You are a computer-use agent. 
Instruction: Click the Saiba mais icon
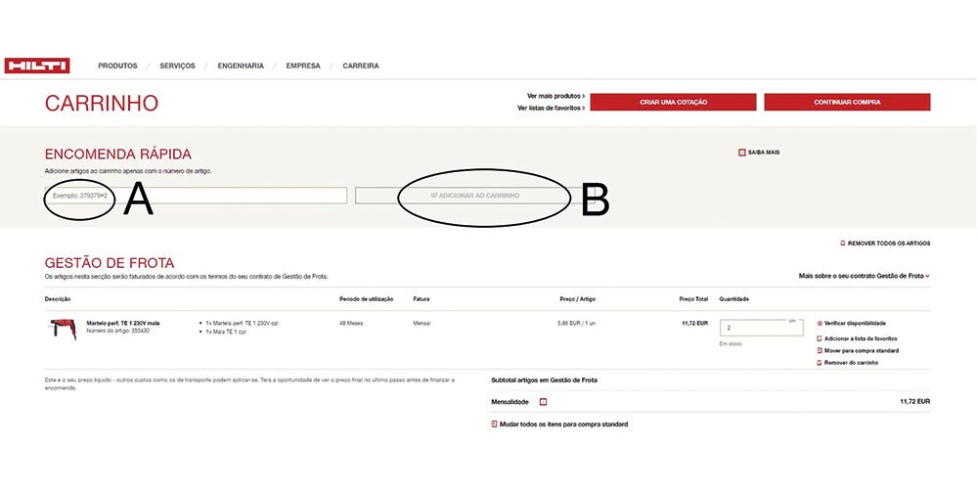[x=741, y=153]
